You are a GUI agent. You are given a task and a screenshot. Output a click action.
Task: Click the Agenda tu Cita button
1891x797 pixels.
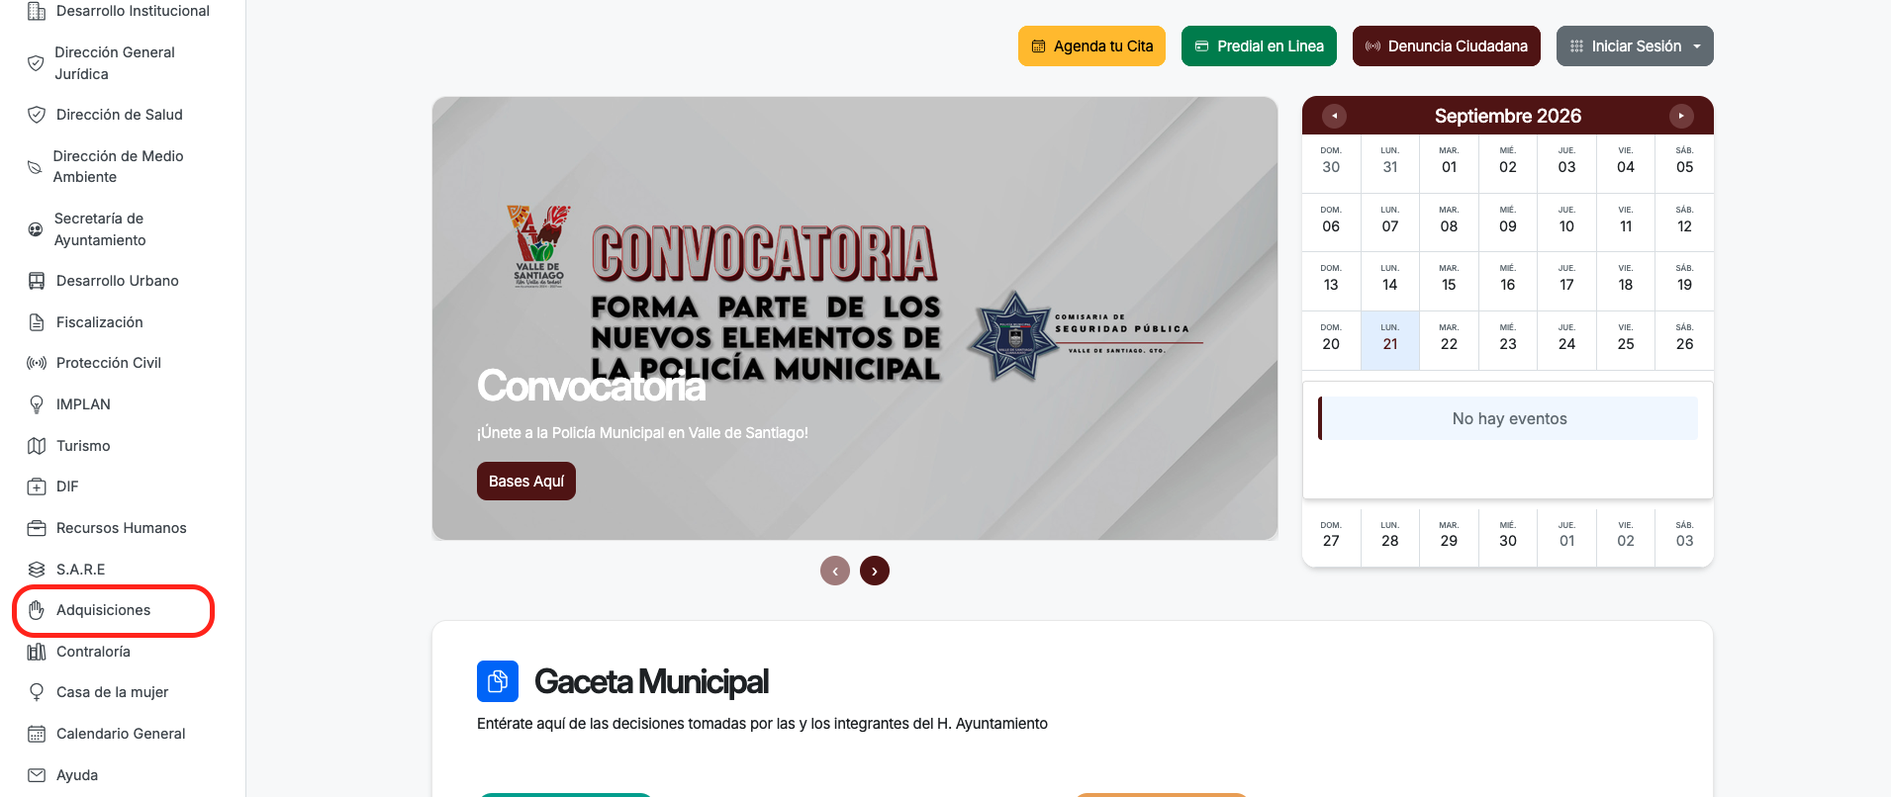tap(1091, 46)
